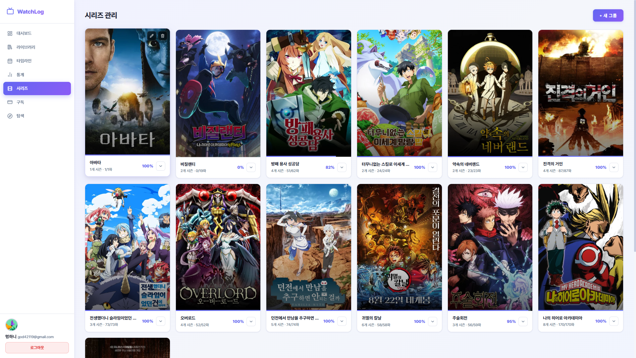
Task: Expand the 나의 히어로 아카데미아 card
Action: tap(614, 321)
